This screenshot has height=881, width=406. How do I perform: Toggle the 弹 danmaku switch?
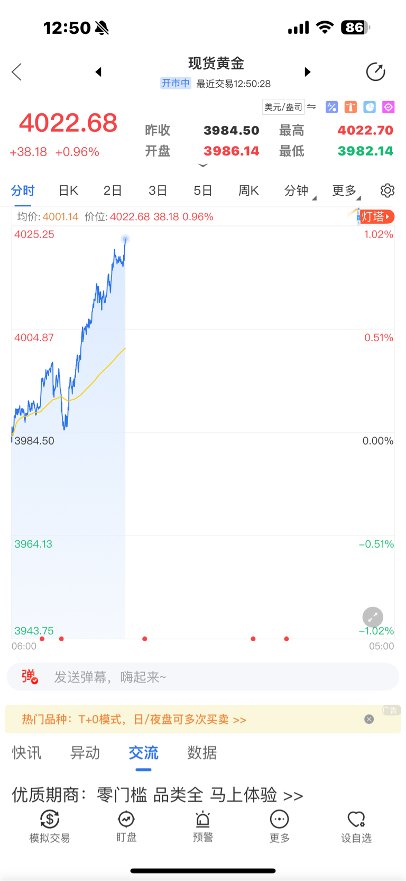point(29,677)
